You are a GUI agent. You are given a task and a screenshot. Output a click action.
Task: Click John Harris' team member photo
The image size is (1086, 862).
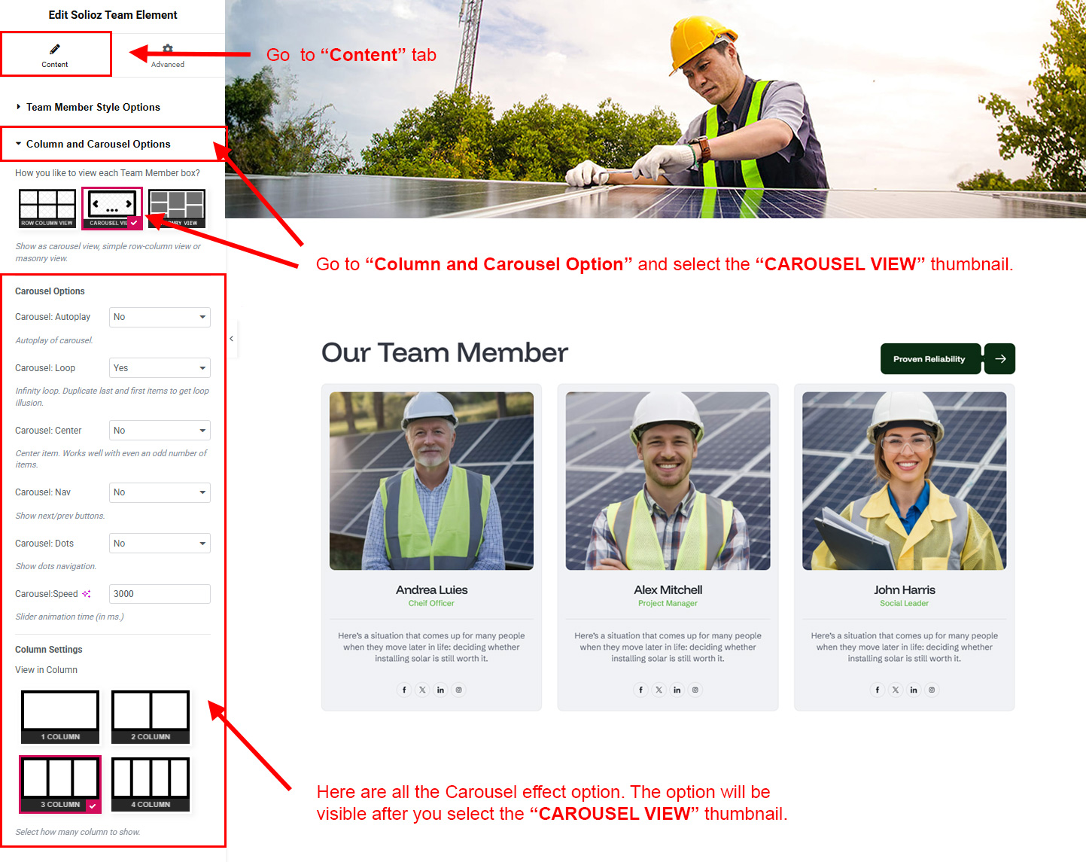tap(904, 480)
